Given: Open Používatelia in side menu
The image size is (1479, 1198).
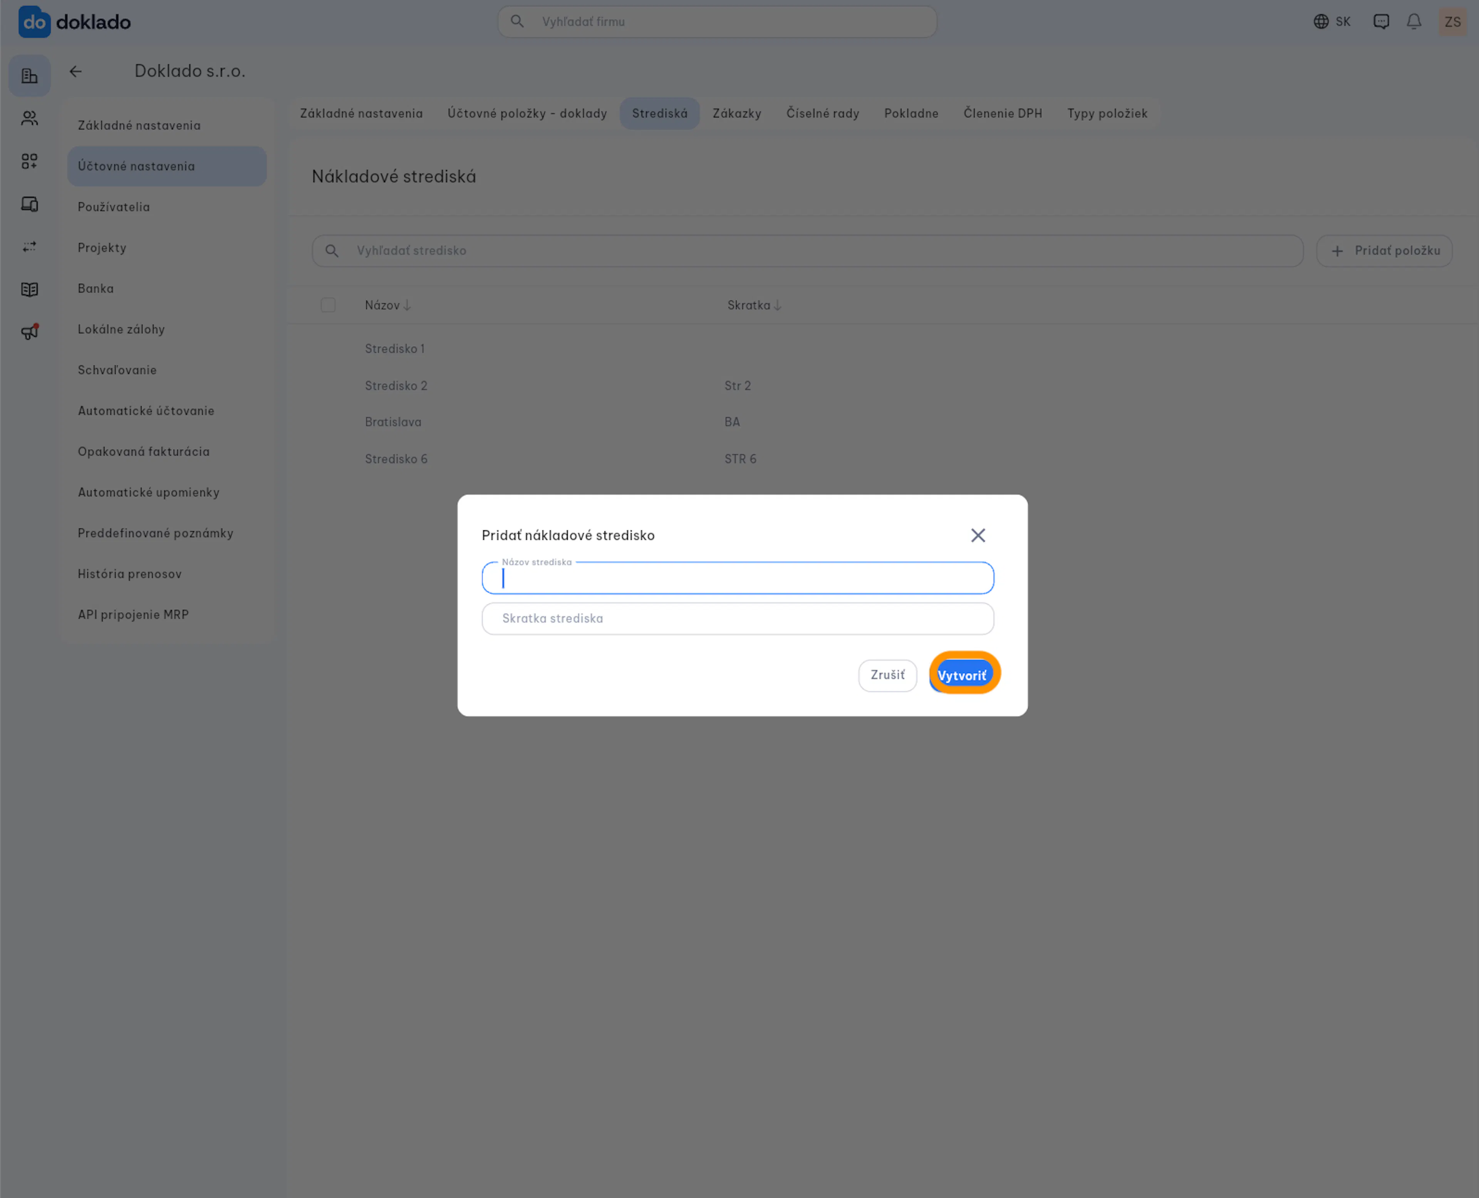Looking at the screenshot, I should click(167, 207).
